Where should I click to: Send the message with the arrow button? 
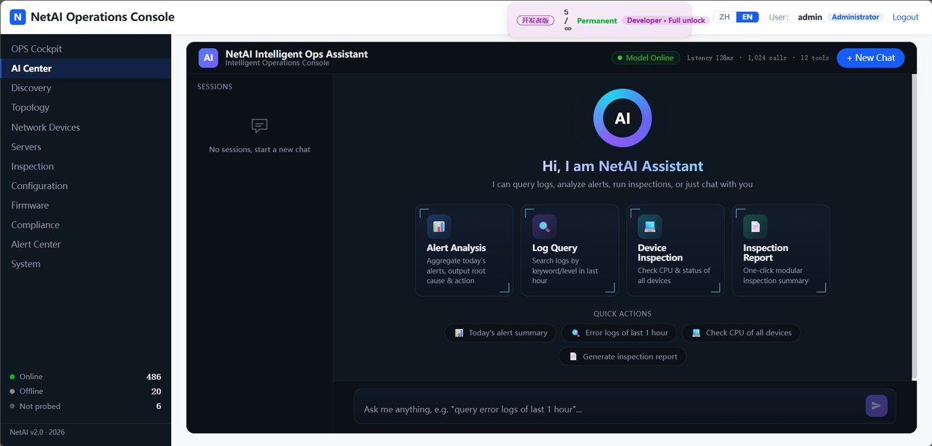(x=877, y=406)
